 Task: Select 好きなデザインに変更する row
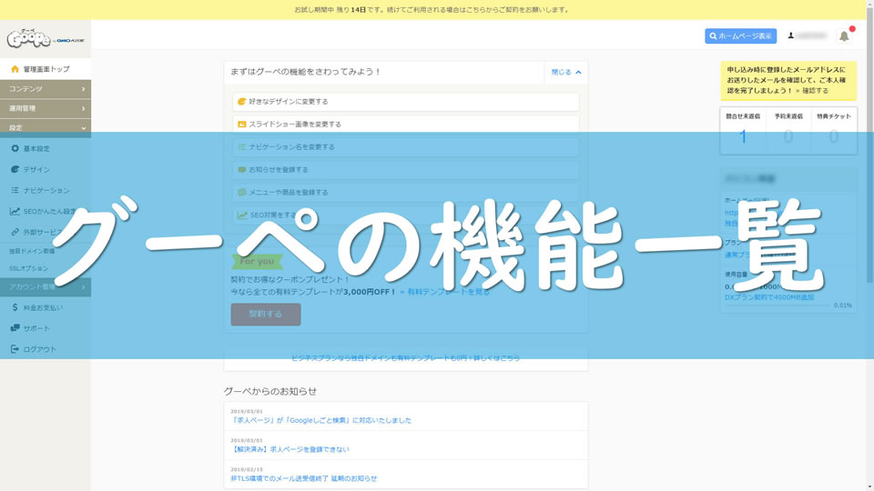coord(406,102)
